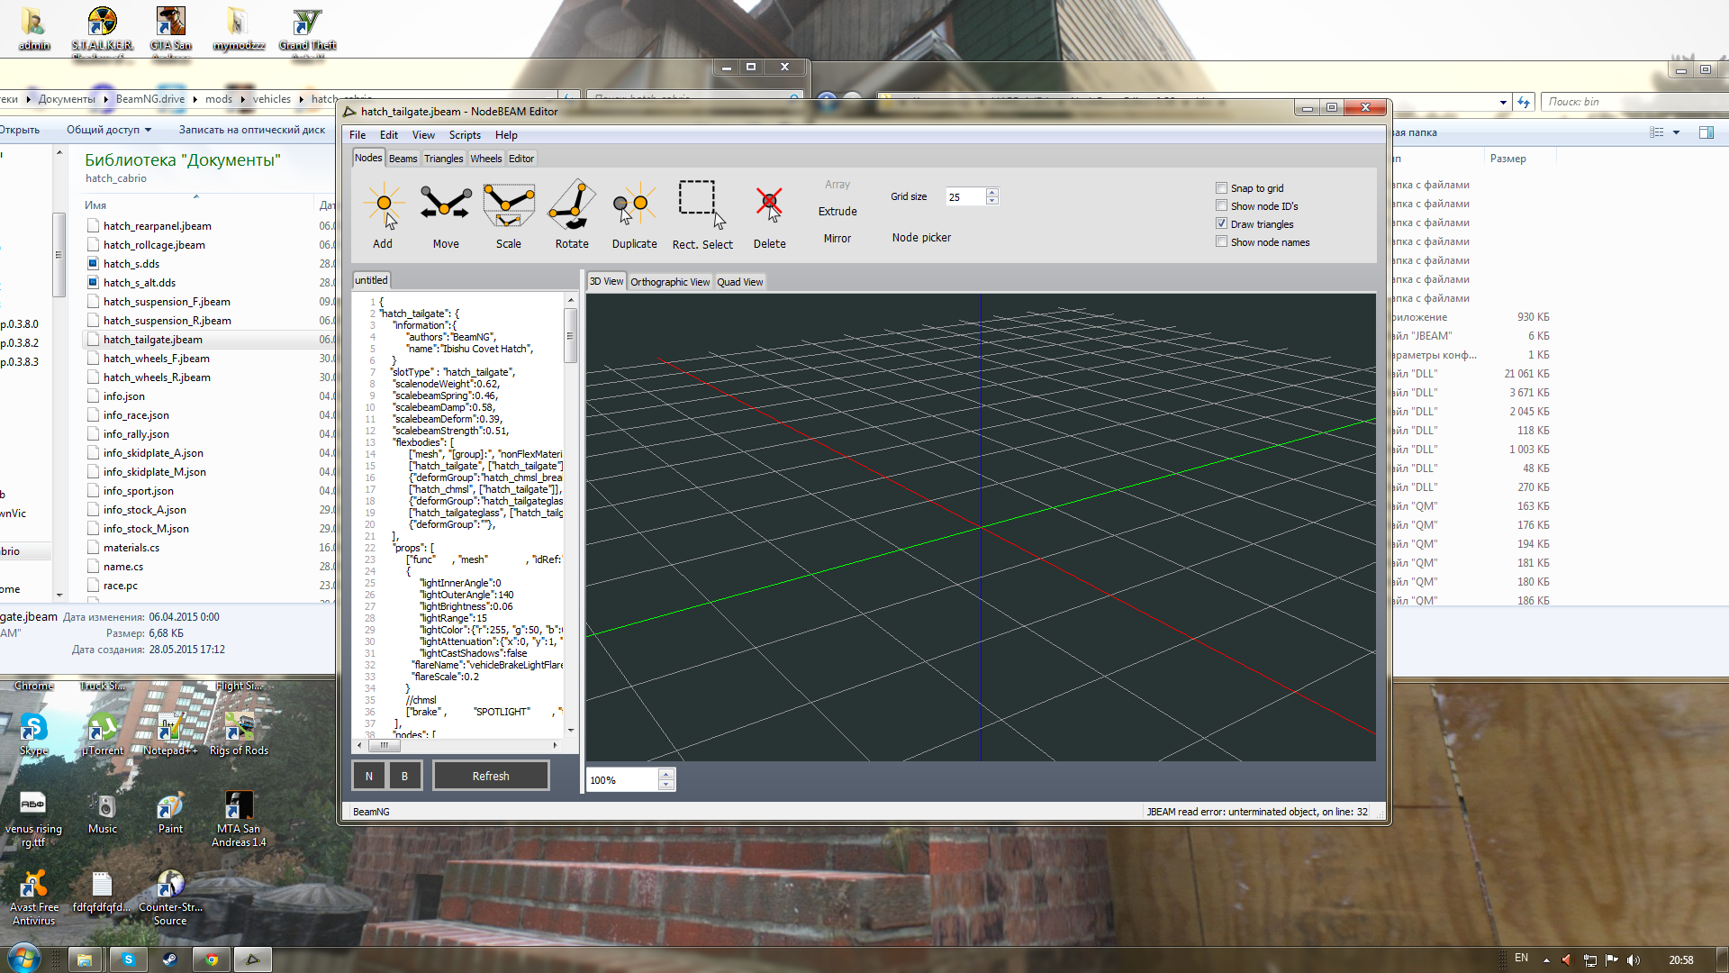Viewport: 1729px width, 973px height.
Task: Open MTA San Andreas 1.4 shortcut
Action: (239, 819)
